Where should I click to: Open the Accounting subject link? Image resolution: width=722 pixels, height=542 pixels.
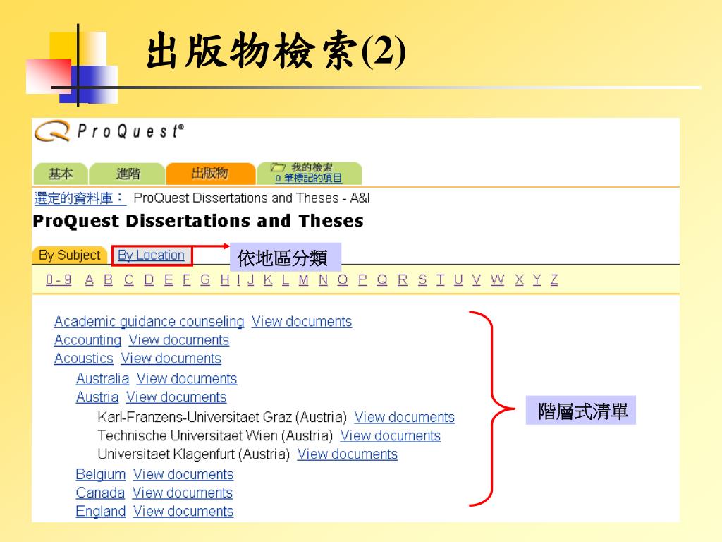(87, 340)
